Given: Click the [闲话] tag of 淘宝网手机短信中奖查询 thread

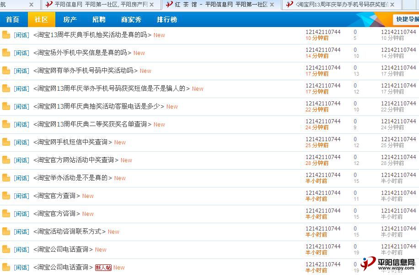Looking at the screenshot, I should (21, 142).
